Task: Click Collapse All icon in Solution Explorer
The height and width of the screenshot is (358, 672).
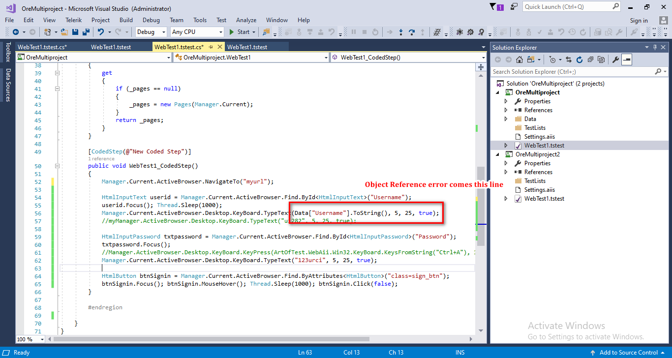Action: (590, 60)
